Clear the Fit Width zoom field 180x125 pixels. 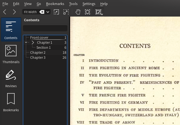coord(42,12)
